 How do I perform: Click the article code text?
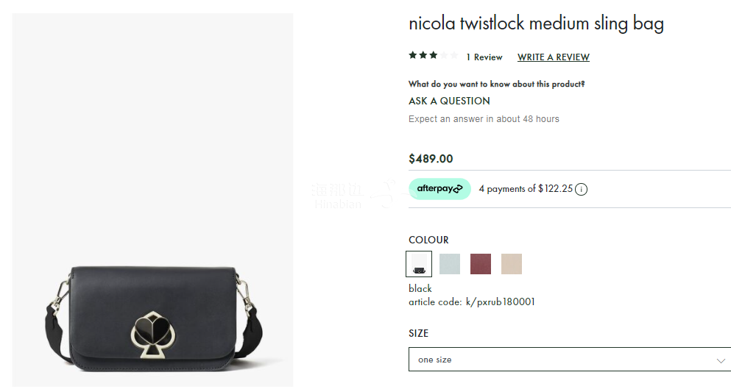472,301
